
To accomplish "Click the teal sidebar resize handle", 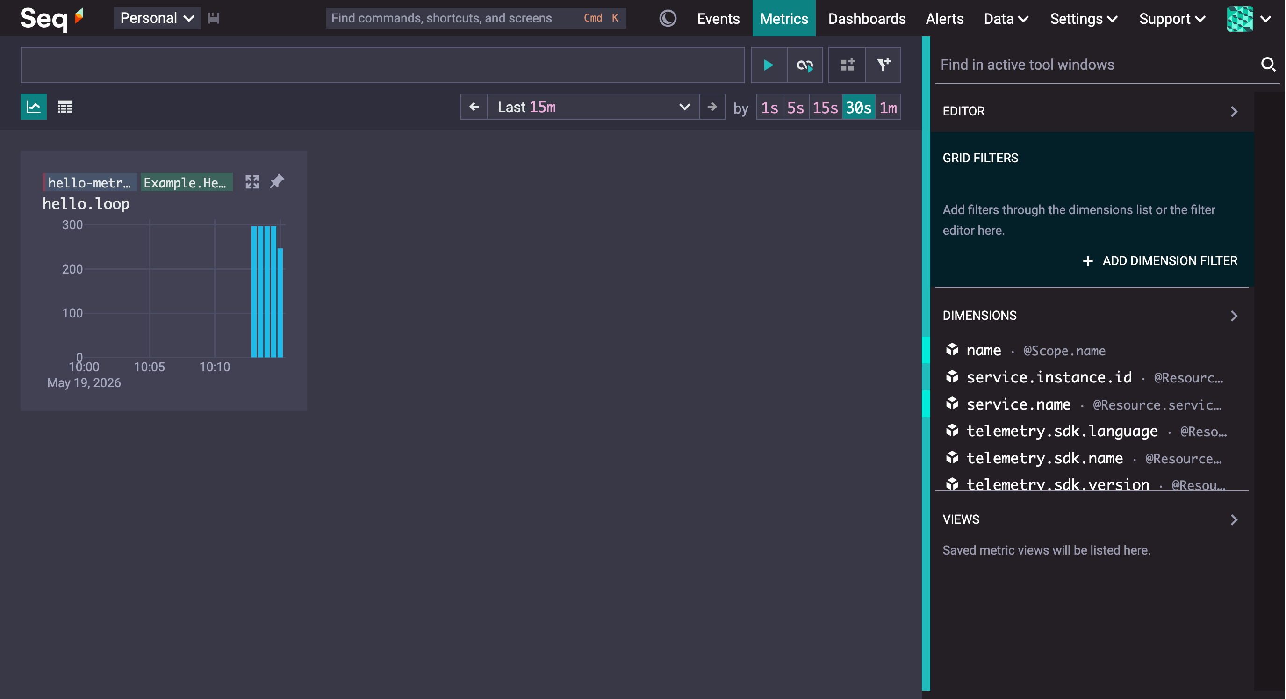I will pyautogui.click(x=926, y=363).
